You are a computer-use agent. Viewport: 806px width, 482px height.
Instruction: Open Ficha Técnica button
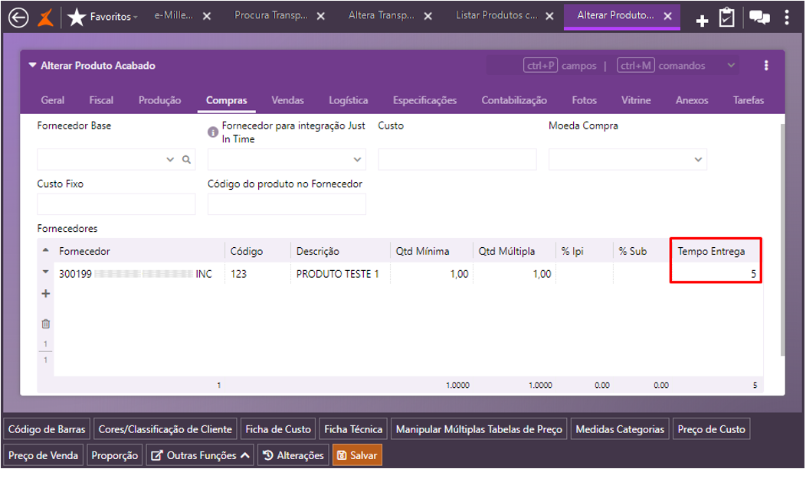tap(352, 429)
